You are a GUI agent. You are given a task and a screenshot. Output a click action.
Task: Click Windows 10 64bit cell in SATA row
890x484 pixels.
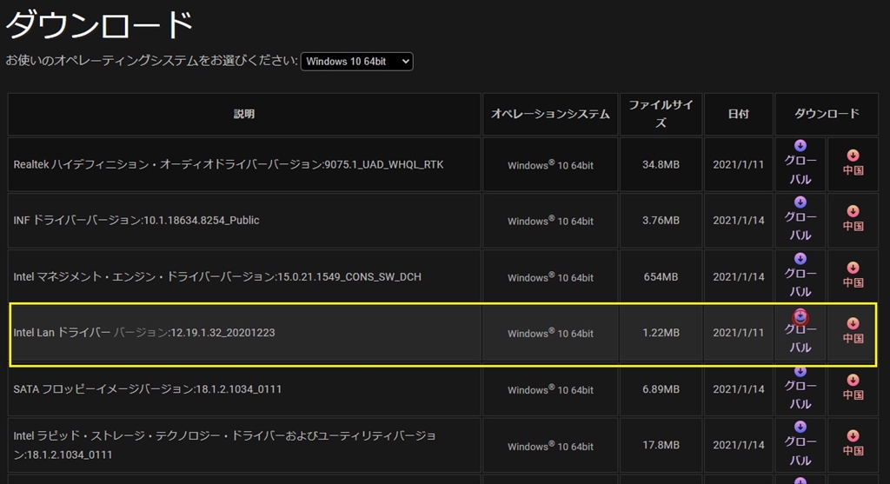point(550,389)
